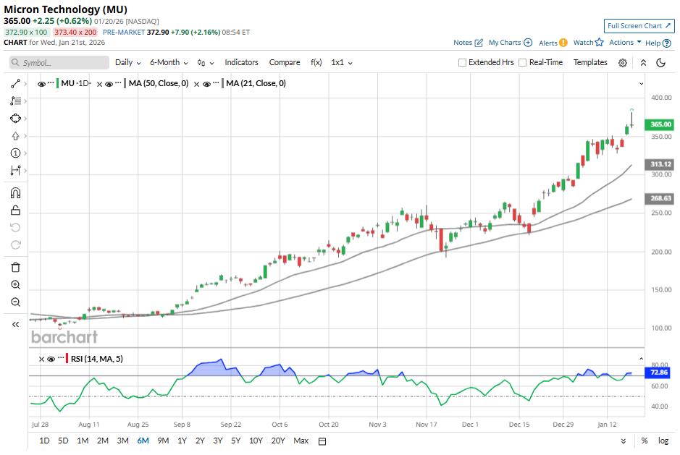
Task: Click the lock drawings icon
Action: [15, 211]
